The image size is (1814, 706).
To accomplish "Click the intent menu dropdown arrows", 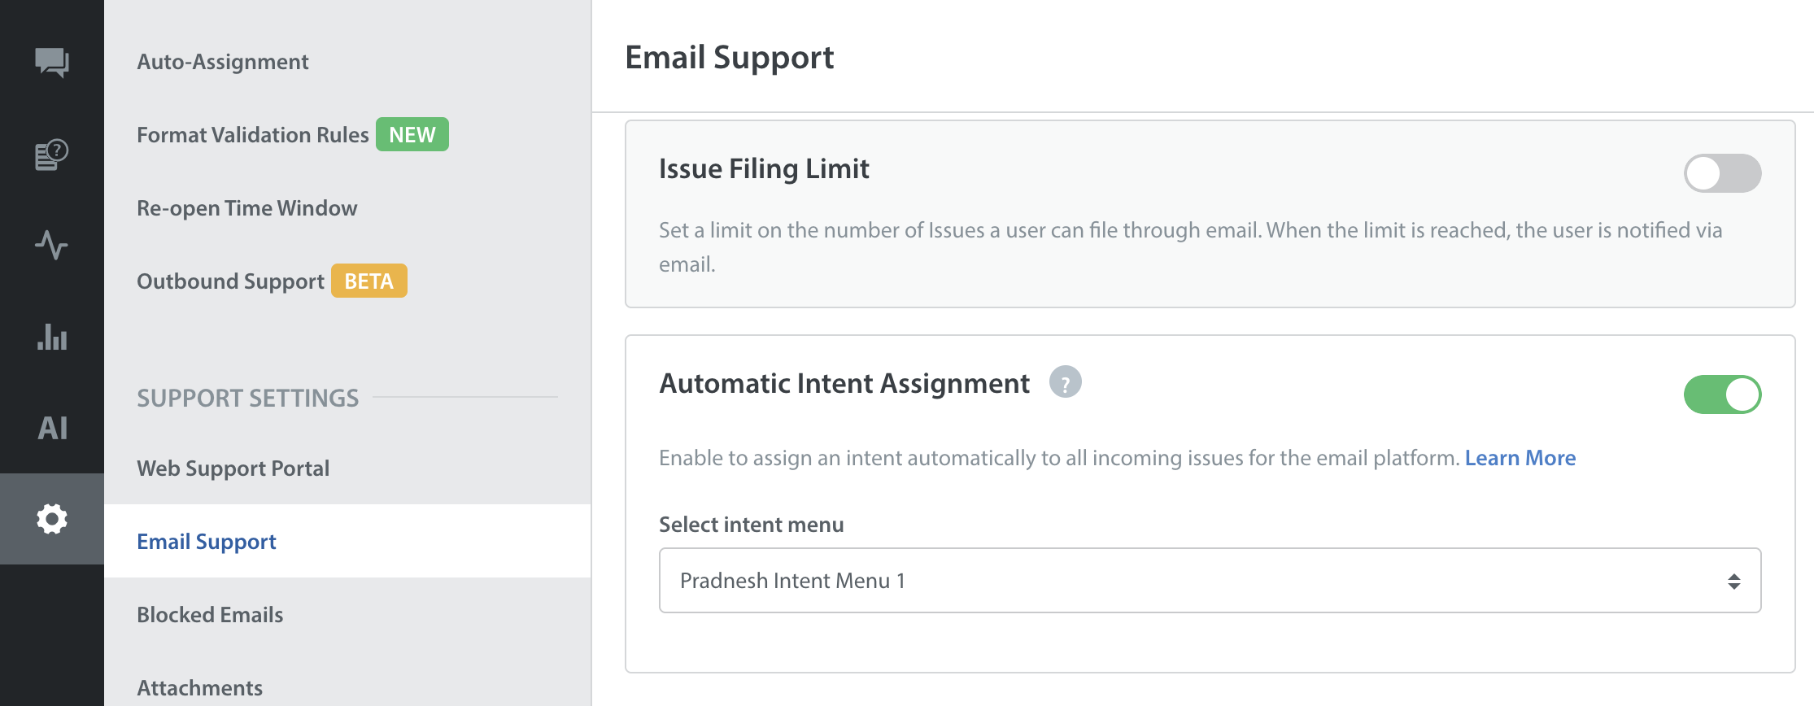I will click(x=1733, y=581).
